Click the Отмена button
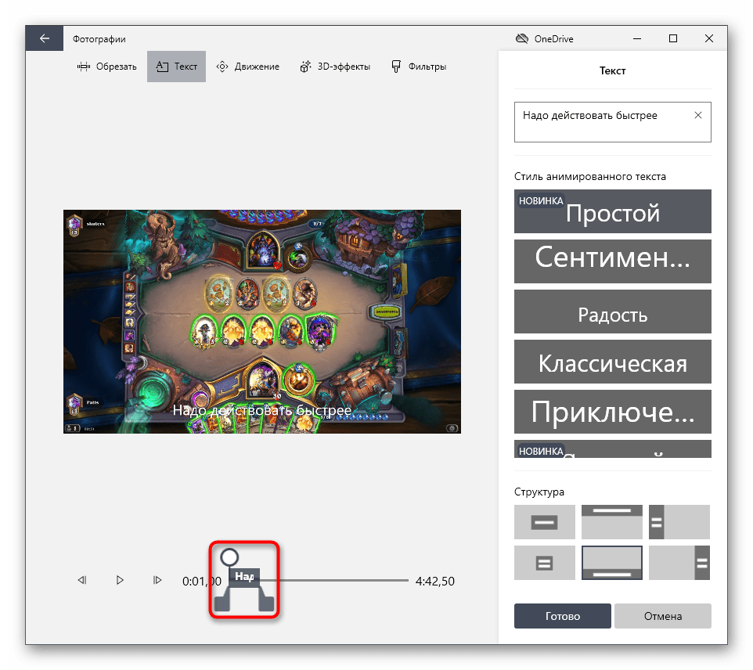 (662, 616)
